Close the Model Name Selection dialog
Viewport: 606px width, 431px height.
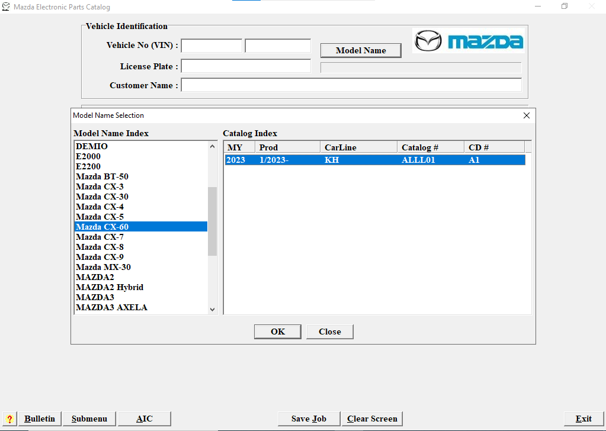tap(527, 115)
